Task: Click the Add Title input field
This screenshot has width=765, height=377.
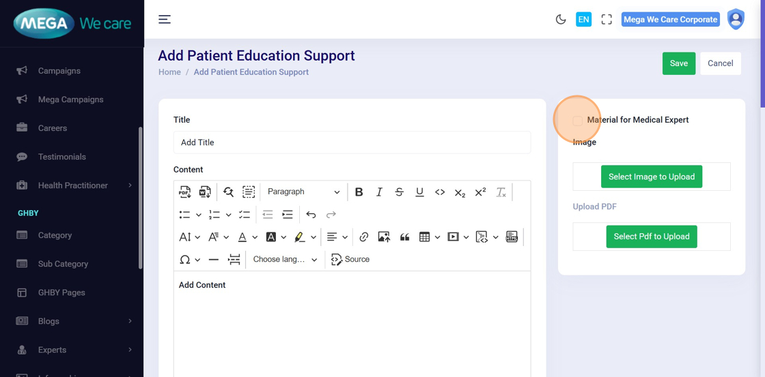Action: 352,142
